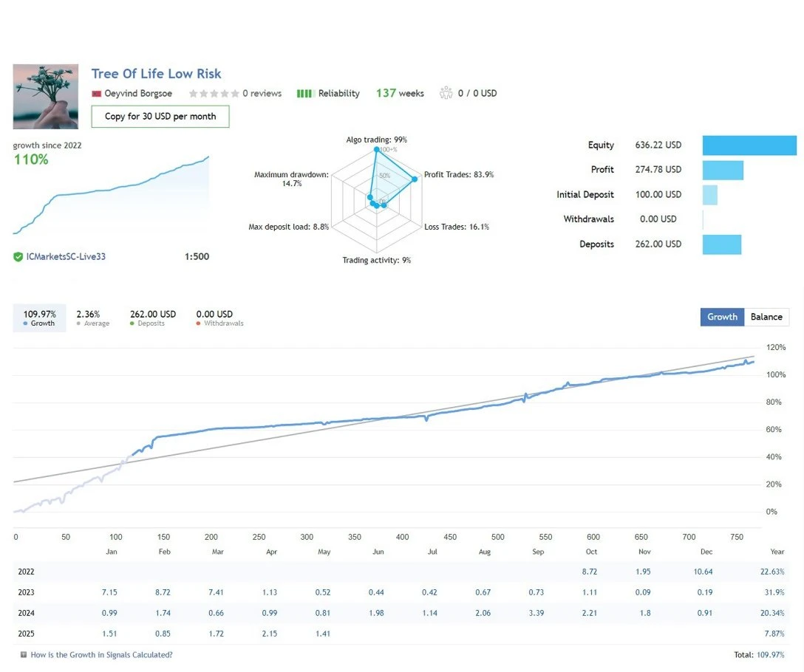
Task: Select the Growth chart tab
Action: (x=722, y=317)
